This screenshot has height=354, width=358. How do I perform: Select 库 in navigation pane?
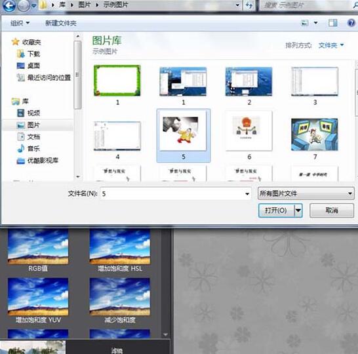[x=20, y=102]
